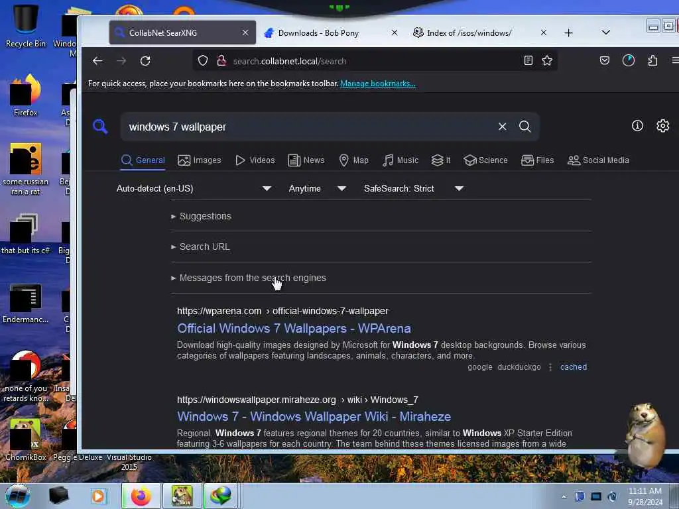Clear the search query with the X icon
The height and width of the screenshot is (509, 679).
(x=503, y=127)
